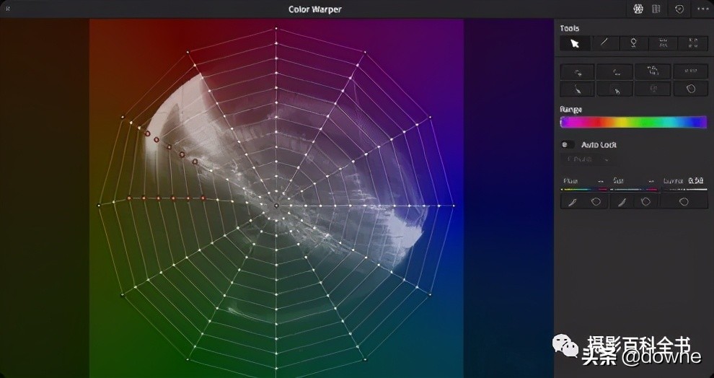The height and width of the screenshot is (378, 714).
Task: Click the Luma slider track
Action: click(x=684, y=190)
